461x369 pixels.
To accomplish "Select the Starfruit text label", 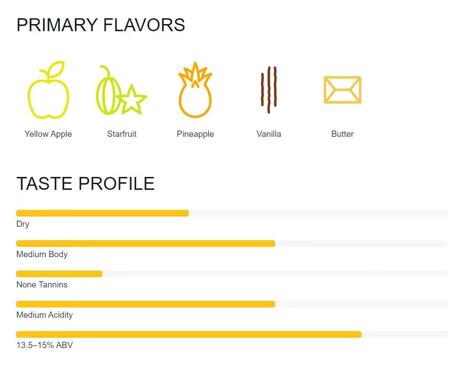I will click(122, 134).
